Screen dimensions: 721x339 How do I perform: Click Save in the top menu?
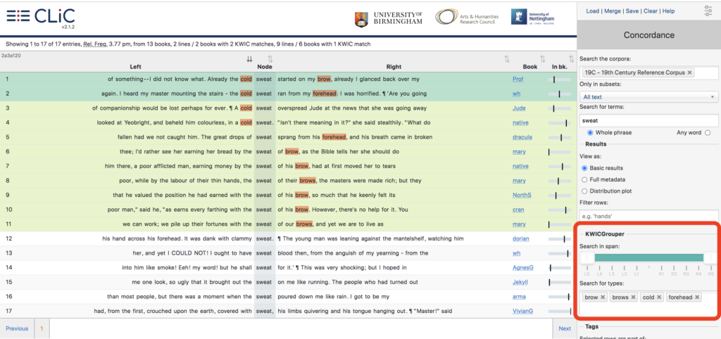(x=632, y=11)
